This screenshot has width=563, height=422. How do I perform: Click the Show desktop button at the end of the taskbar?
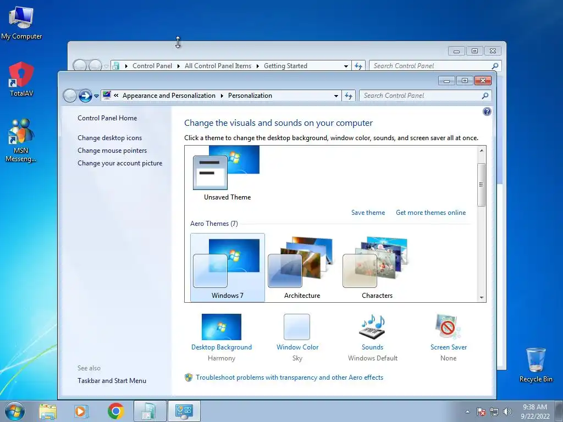pos(559,411)
